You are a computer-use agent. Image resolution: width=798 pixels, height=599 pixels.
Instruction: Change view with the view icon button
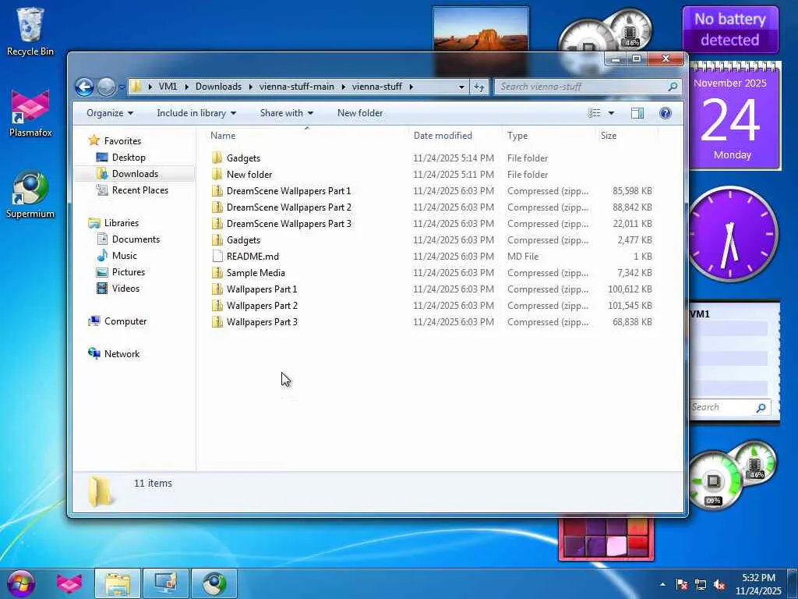pos(594,113)
